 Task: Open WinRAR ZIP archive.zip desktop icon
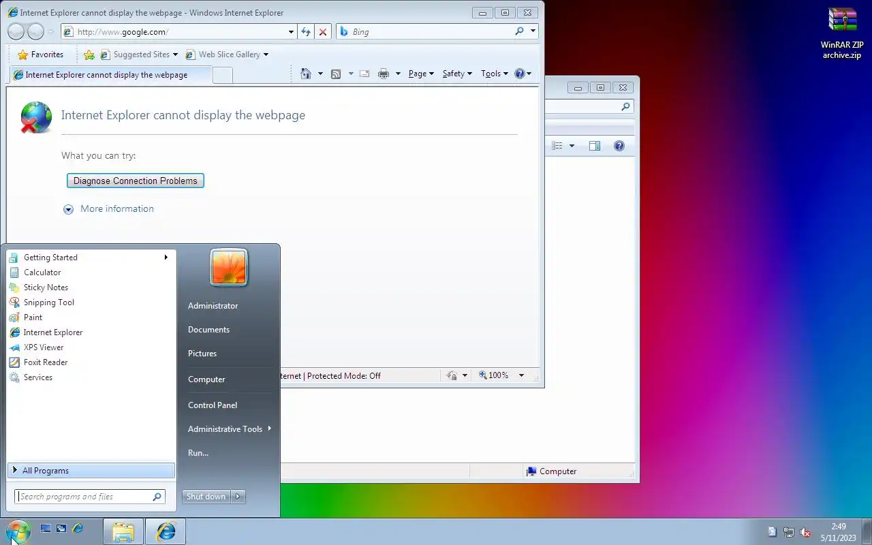point(842,34)
